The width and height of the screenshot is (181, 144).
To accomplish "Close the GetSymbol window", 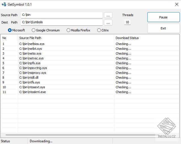I will point(177,4).
